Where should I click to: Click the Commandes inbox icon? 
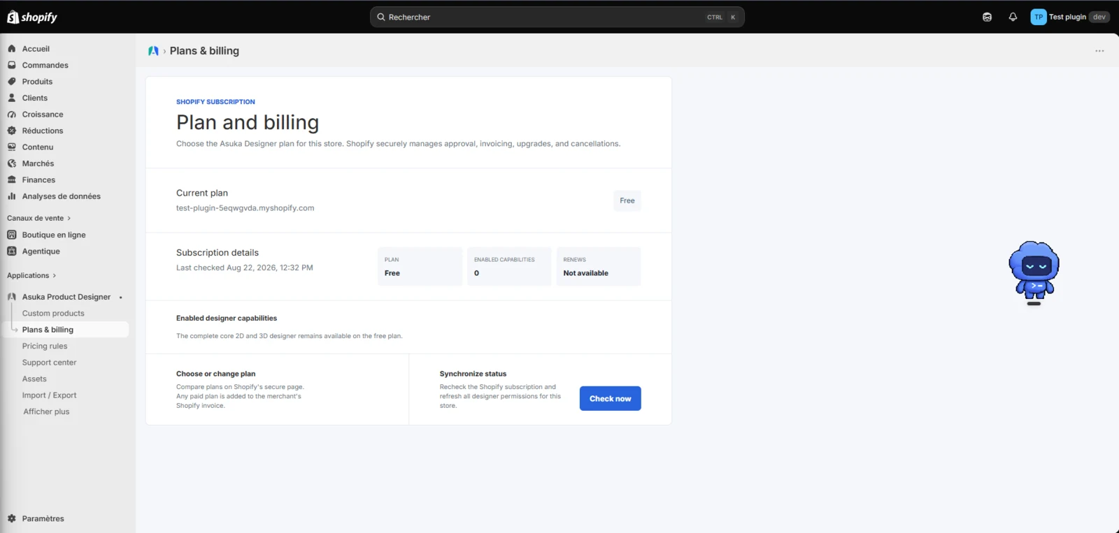[x=12, y=65]
